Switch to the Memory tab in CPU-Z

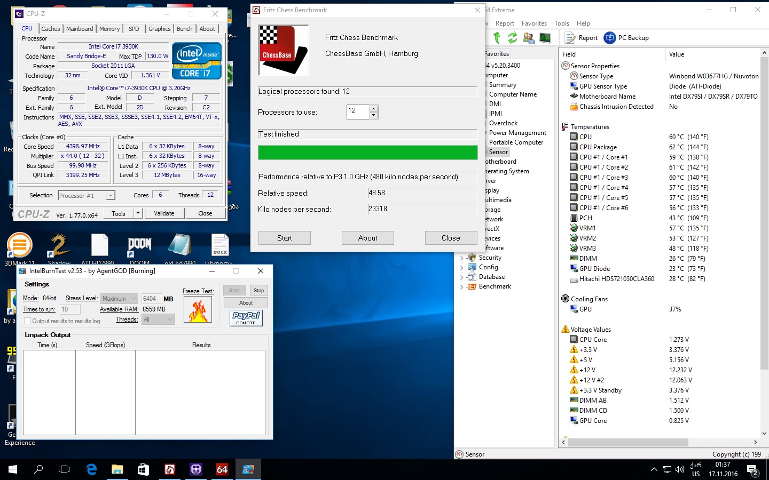pyautogui.click(x=109, y=29)
